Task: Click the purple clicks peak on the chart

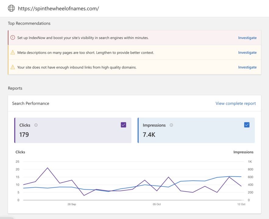Action: point(48,168)
